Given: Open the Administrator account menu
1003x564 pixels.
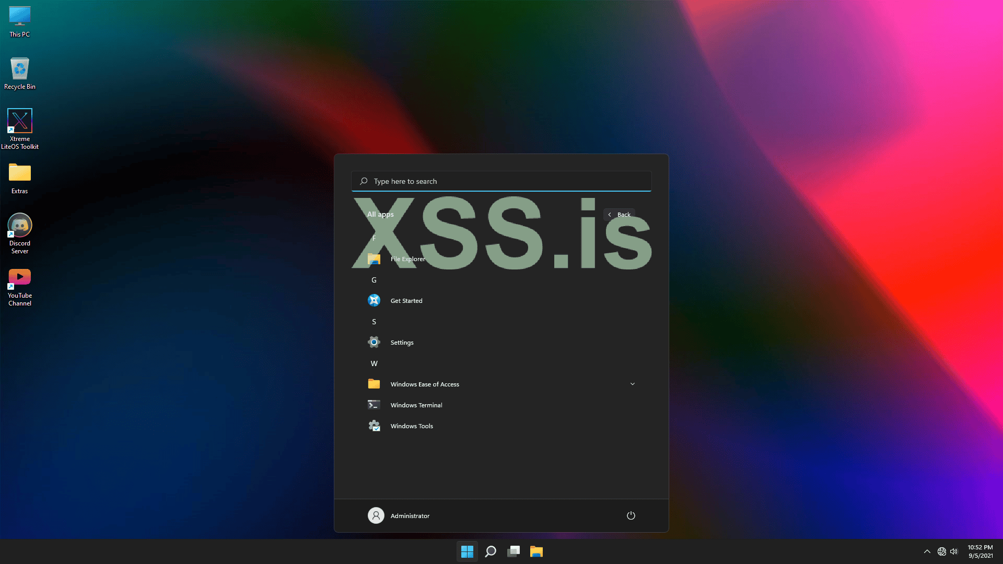Looking at the screenshot, I should 399,515.
